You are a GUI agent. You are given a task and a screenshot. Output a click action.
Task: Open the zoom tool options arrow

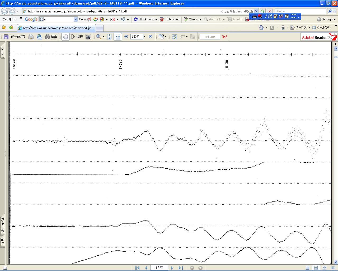[x=103, y=37]
